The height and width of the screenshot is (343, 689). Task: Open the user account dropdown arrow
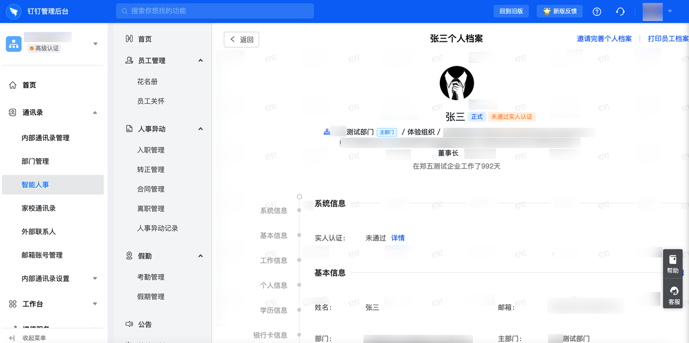coord(669,11)
